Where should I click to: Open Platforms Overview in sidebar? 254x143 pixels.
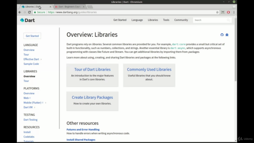tap(29, 93)
